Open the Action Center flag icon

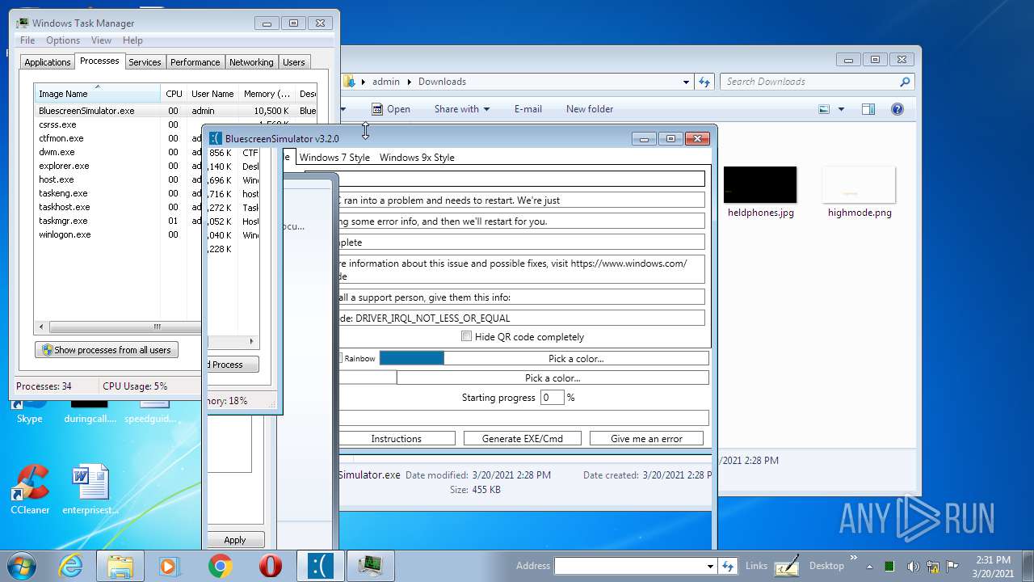click(952, 566)
